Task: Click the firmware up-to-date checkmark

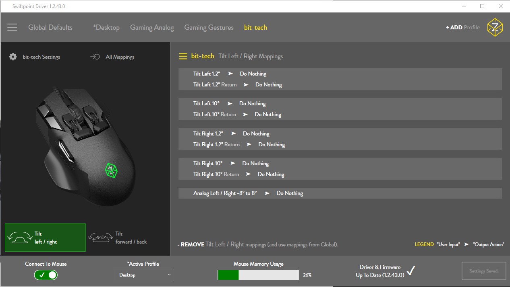Action: click(410, 271)
